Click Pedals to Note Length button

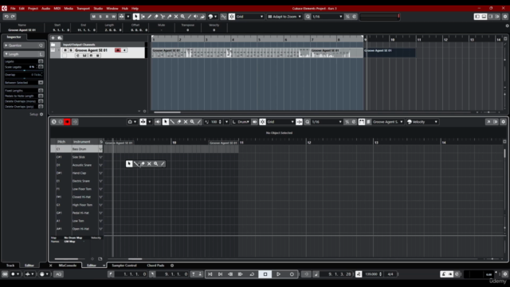41,96
